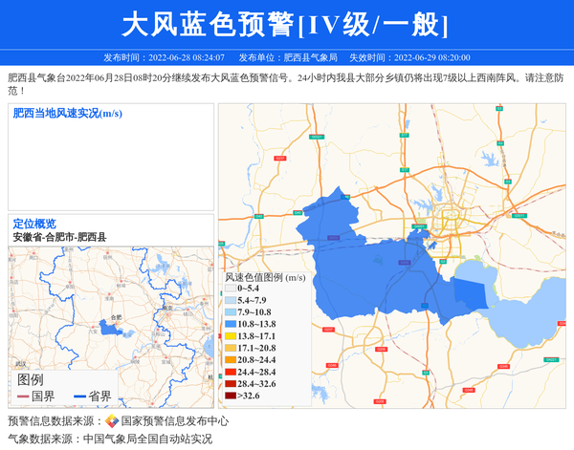The width and height of the screenshot is (574, 450).
Task: Click the 蚌埠 city marker on overview map
Action: [x=123, y=281]
